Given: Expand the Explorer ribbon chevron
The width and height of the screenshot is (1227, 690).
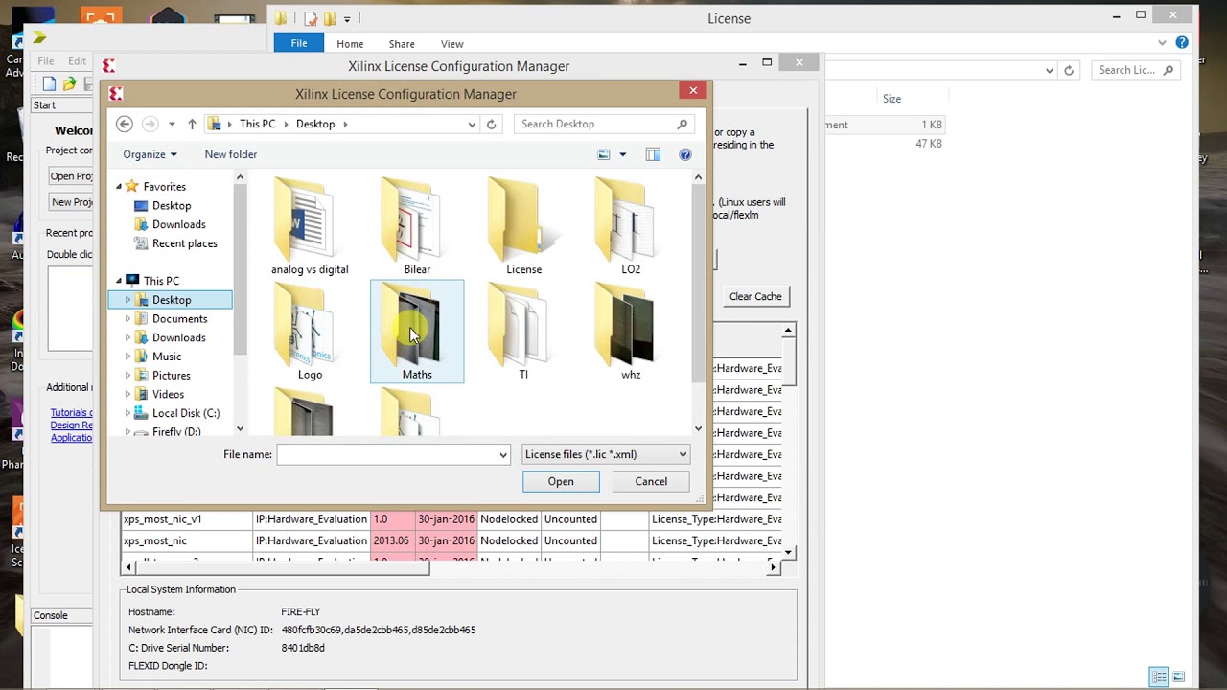Looking at the screenshot, I should tap(1162, 43).
